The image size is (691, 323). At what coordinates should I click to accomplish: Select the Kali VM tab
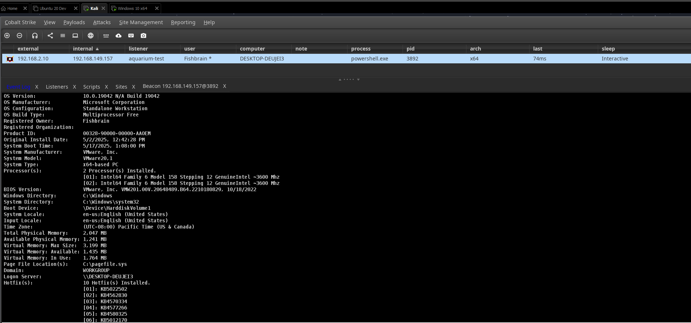[x=94, y=8]
